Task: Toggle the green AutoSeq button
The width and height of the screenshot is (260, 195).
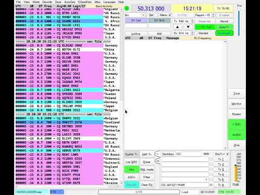Action: point(224,33)
